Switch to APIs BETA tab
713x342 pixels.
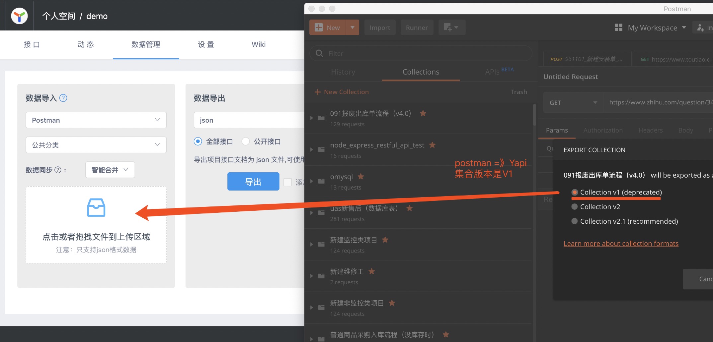pyautogui.click(x=499, y=71)
